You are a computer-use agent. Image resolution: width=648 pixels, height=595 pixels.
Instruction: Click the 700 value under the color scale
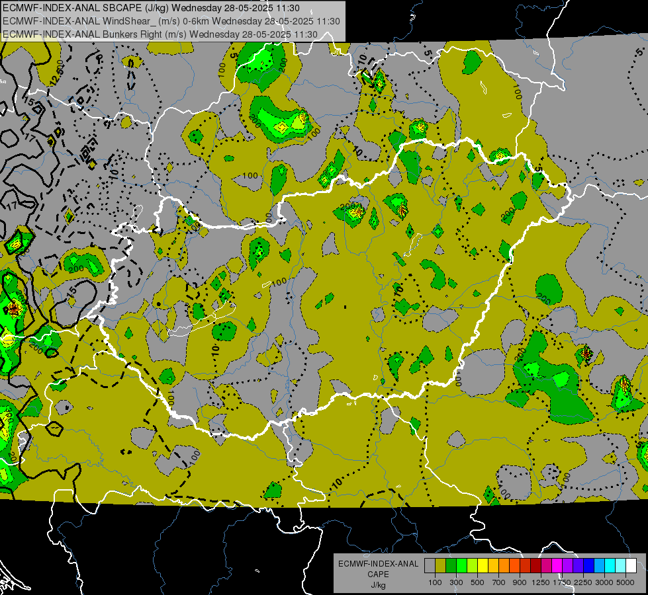(499, 582)
